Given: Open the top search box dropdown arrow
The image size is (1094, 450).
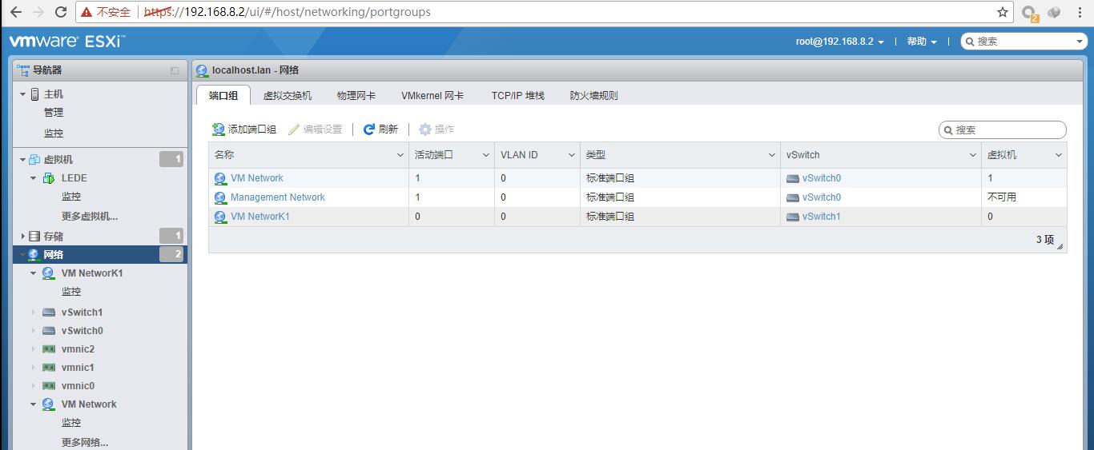Looking at the screenshot, I should pyautogui.click(x=1080, y=42).
